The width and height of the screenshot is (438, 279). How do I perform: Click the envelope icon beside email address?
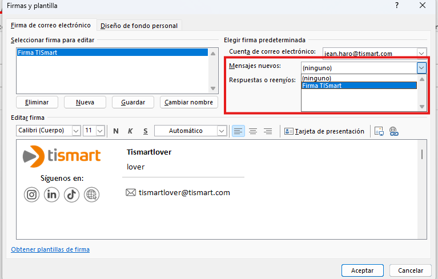click(x=131, y=192)
